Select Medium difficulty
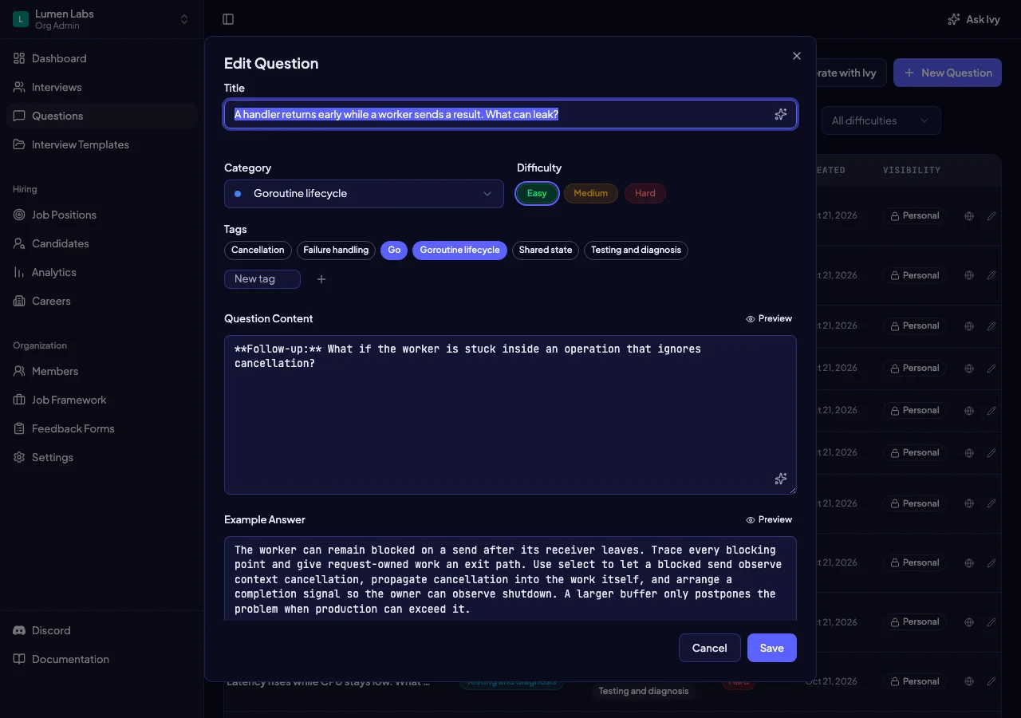 click(x=591, y=193)
